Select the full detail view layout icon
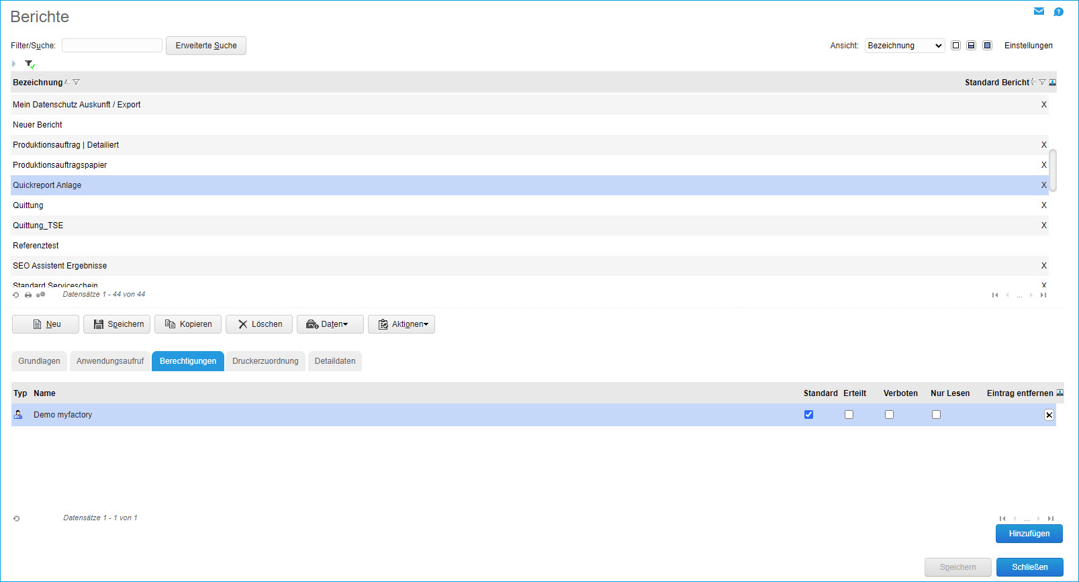1079x582 pixels. click(x=987, y=46)
